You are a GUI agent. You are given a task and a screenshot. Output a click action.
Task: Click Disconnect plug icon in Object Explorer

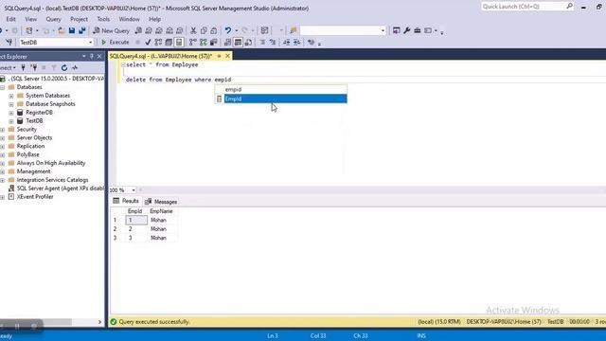tap(34, 67)
